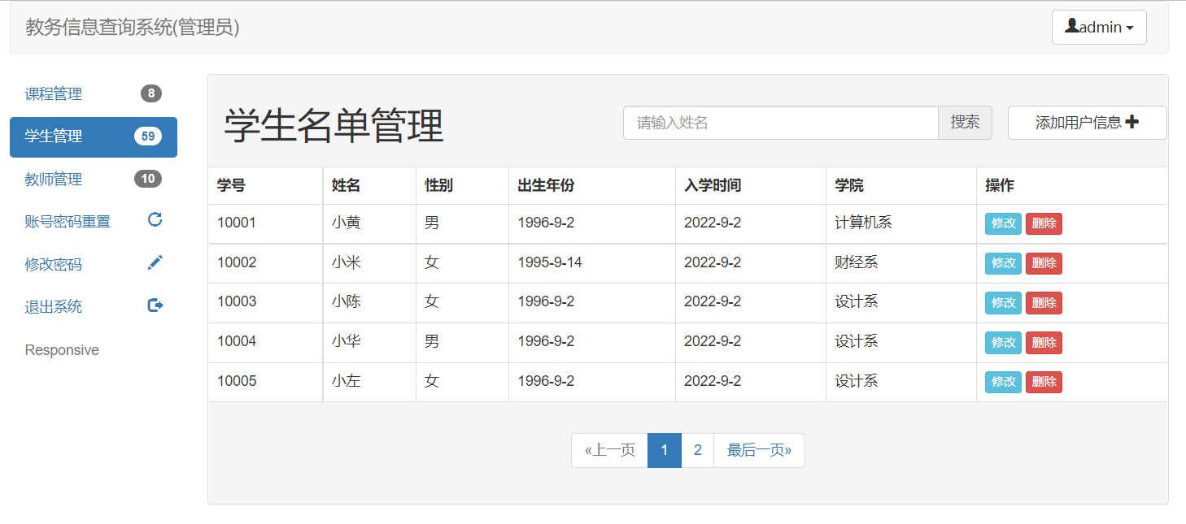Expand the 教师管理 sidebar section

point(54,179)
